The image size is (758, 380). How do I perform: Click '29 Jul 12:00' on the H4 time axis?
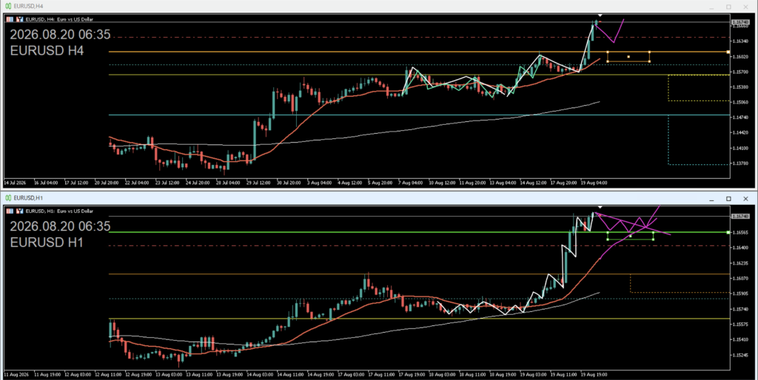258,183
